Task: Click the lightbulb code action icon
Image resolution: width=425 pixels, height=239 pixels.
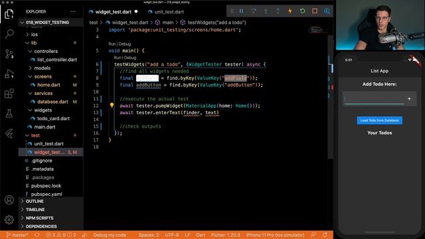Action: point(112,106)
